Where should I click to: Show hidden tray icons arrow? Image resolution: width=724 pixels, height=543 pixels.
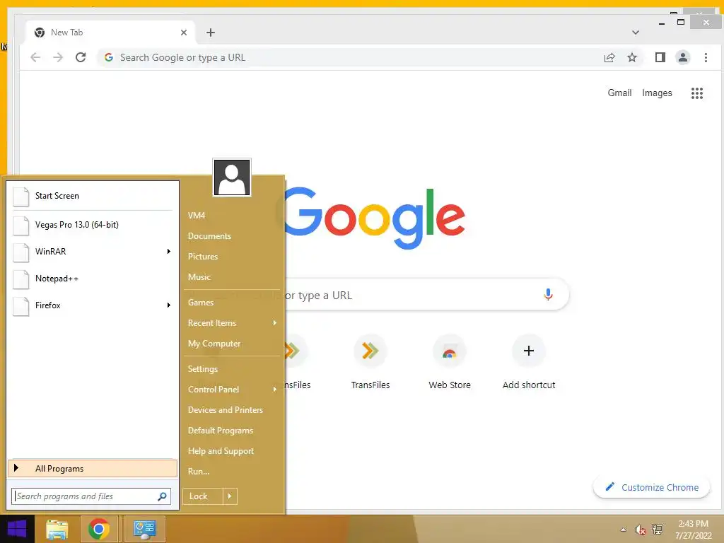tap(624, 530)
